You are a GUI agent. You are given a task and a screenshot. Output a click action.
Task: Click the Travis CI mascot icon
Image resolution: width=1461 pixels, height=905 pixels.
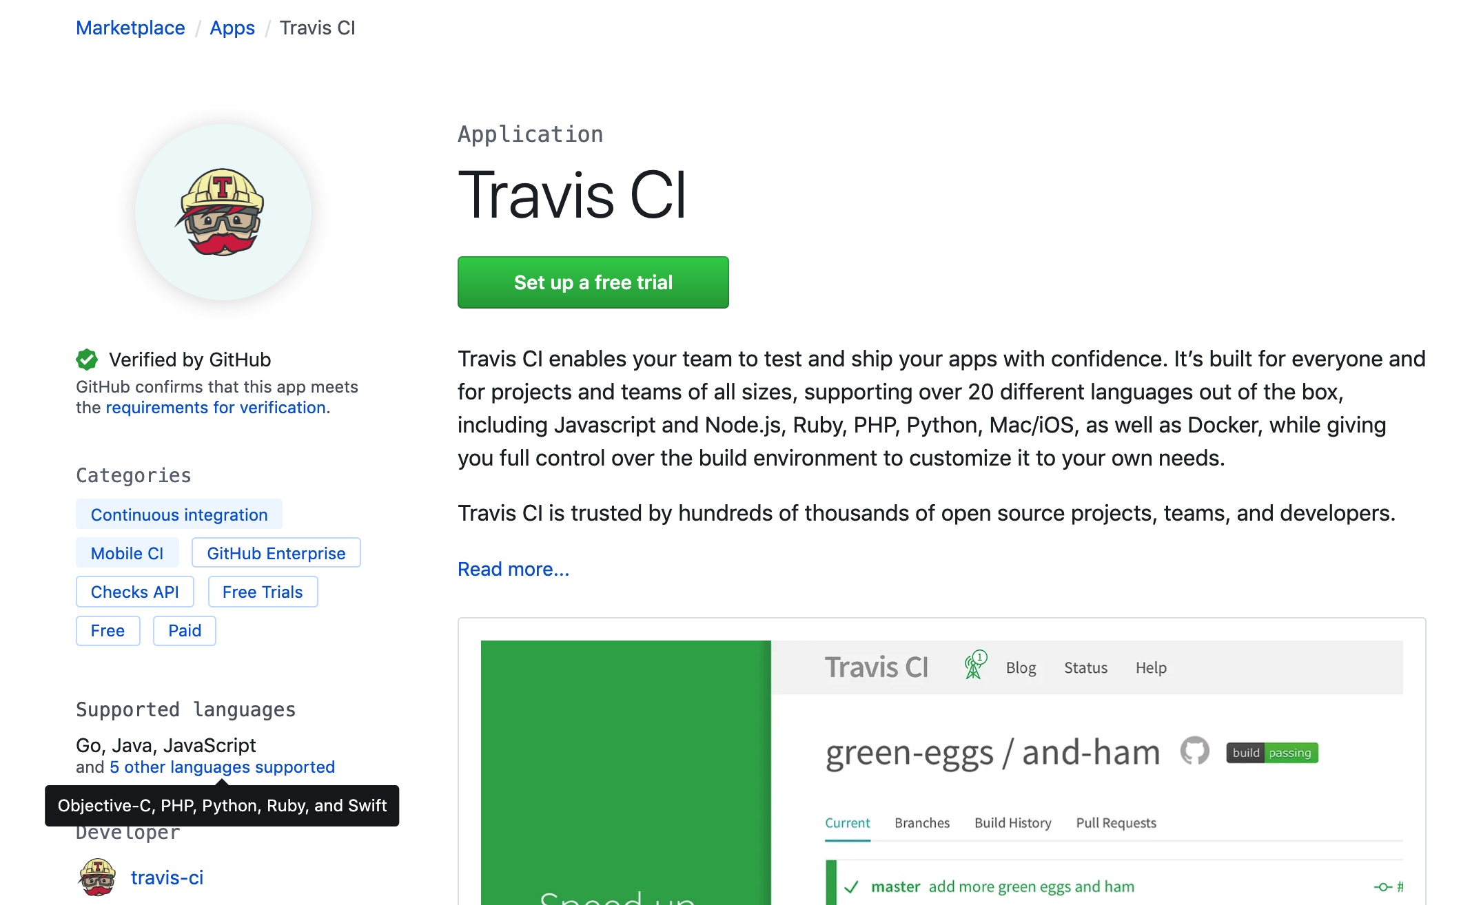click(x=223, y=209)
